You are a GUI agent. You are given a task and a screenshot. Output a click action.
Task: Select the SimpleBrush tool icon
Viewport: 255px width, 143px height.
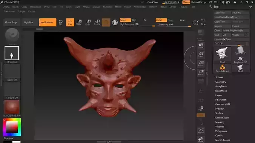[x=222, y=68]
